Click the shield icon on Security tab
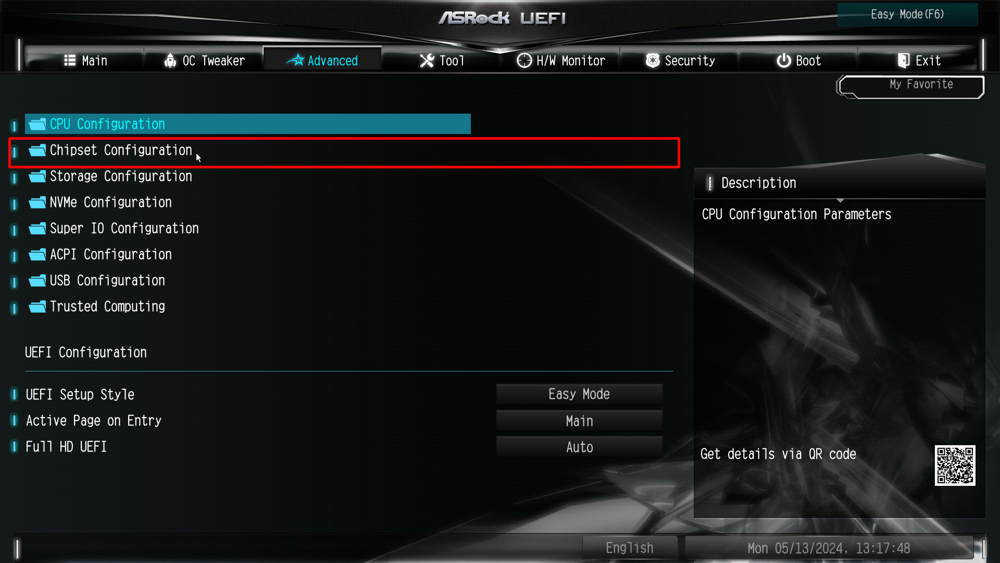The height and width of the screenshot is (563, 1000). tap(653, 61)
